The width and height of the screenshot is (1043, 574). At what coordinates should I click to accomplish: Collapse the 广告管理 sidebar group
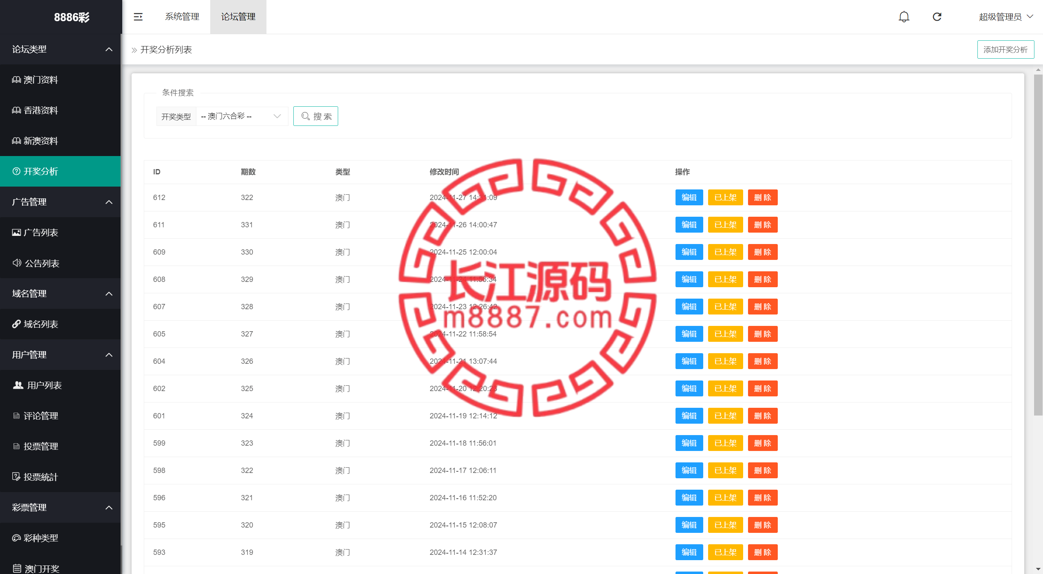coord(60,202)
